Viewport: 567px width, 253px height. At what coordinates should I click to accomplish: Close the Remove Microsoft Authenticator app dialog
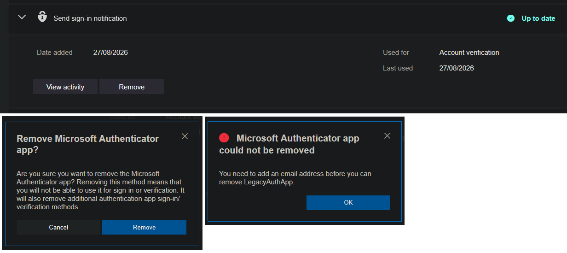click(x=185, y=136)
